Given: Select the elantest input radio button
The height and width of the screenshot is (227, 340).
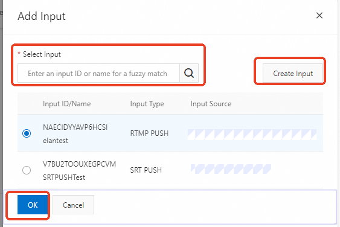Looking at the screenshot, I should coord(27,133).
